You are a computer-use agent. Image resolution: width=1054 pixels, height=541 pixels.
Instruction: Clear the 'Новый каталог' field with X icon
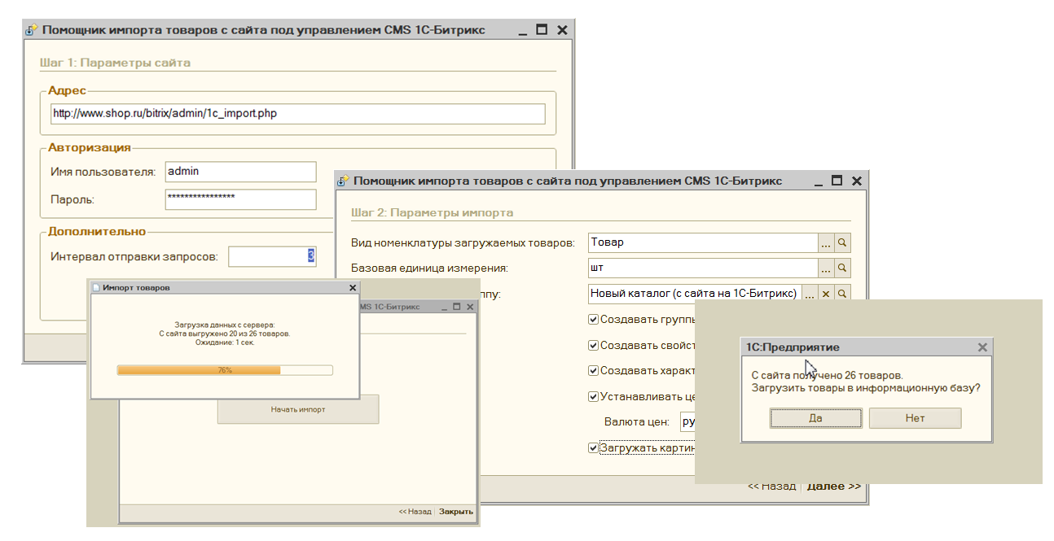coord(826,294)
